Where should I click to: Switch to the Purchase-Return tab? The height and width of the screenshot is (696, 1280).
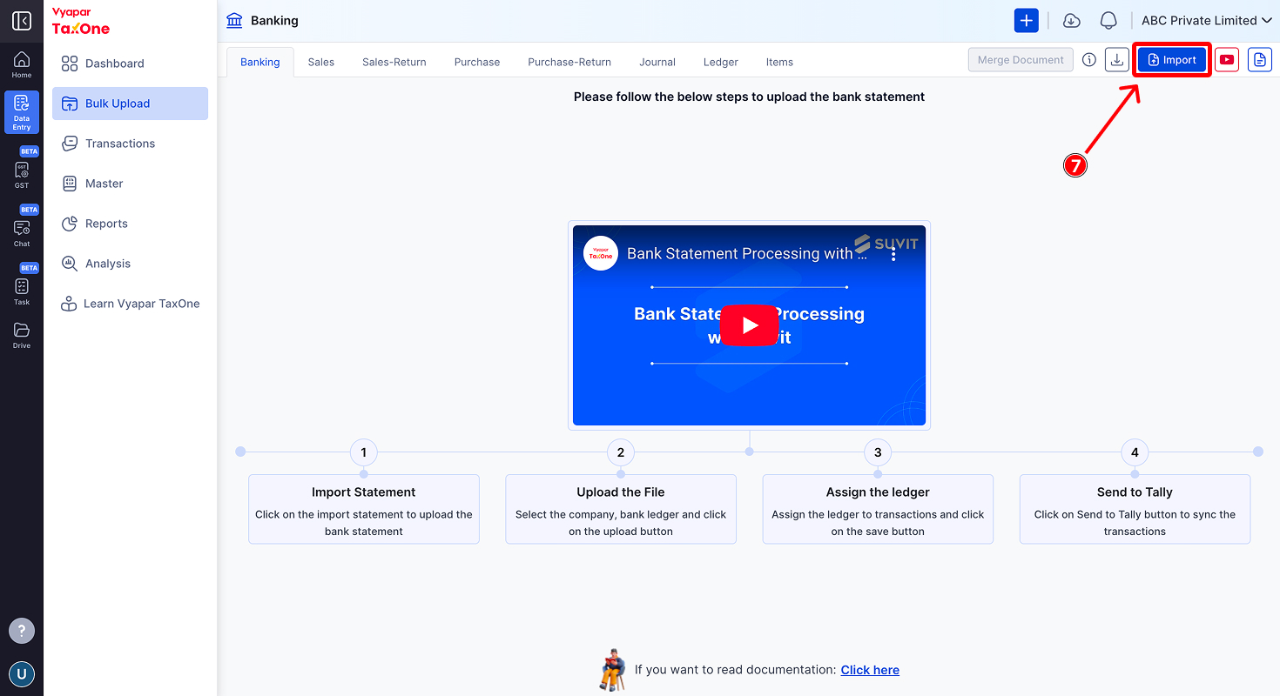click(x=569, y=62)
